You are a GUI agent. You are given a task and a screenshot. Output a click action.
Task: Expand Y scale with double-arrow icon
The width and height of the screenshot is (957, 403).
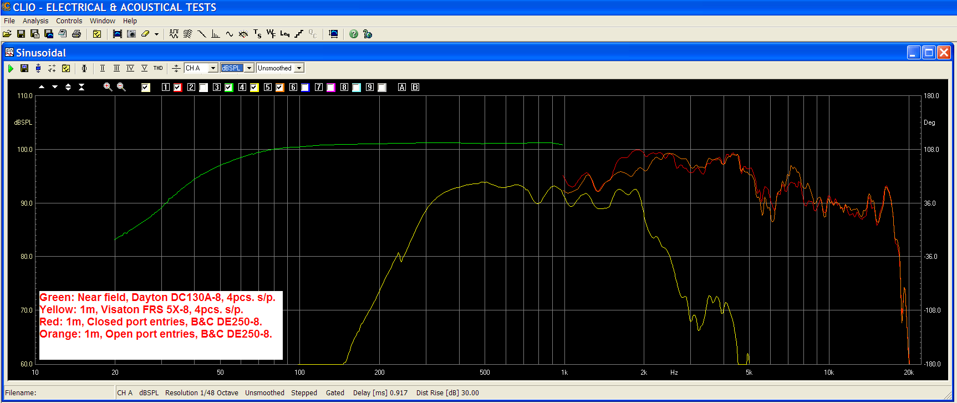tap(68, 87)
